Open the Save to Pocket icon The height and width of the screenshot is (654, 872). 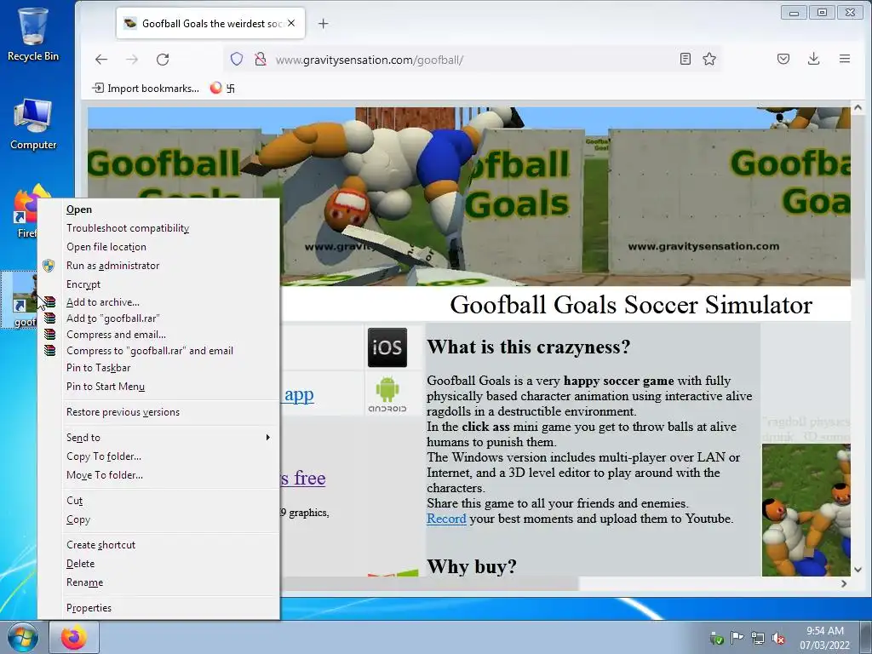(783, 59)
